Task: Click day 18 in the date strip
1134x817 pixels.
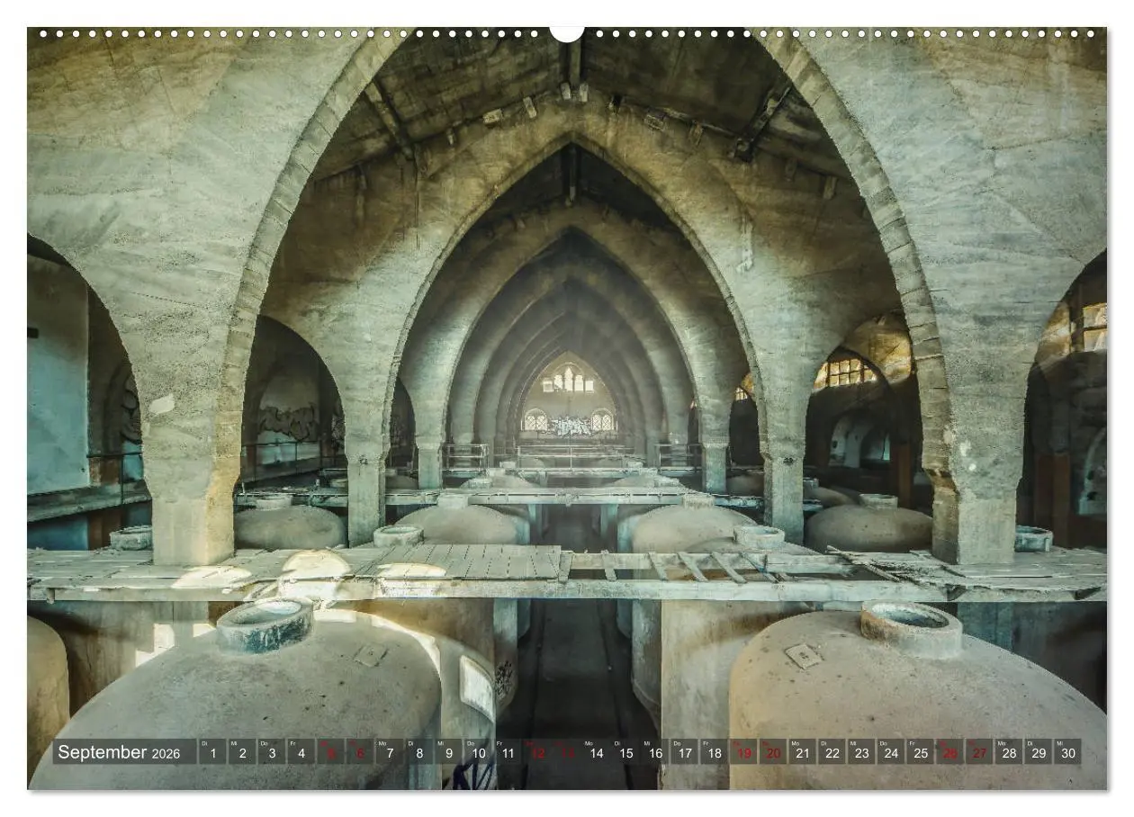Action: point(714,752)
